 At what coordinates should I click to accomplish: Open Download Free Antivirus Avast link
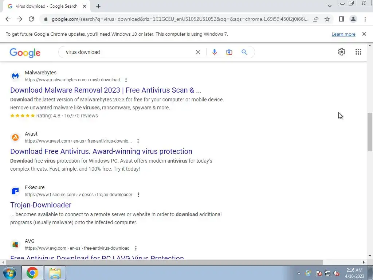point(101,151)
